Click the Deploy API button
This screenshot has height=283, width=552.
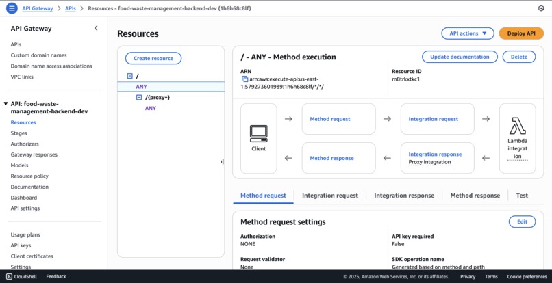point(521,33)
